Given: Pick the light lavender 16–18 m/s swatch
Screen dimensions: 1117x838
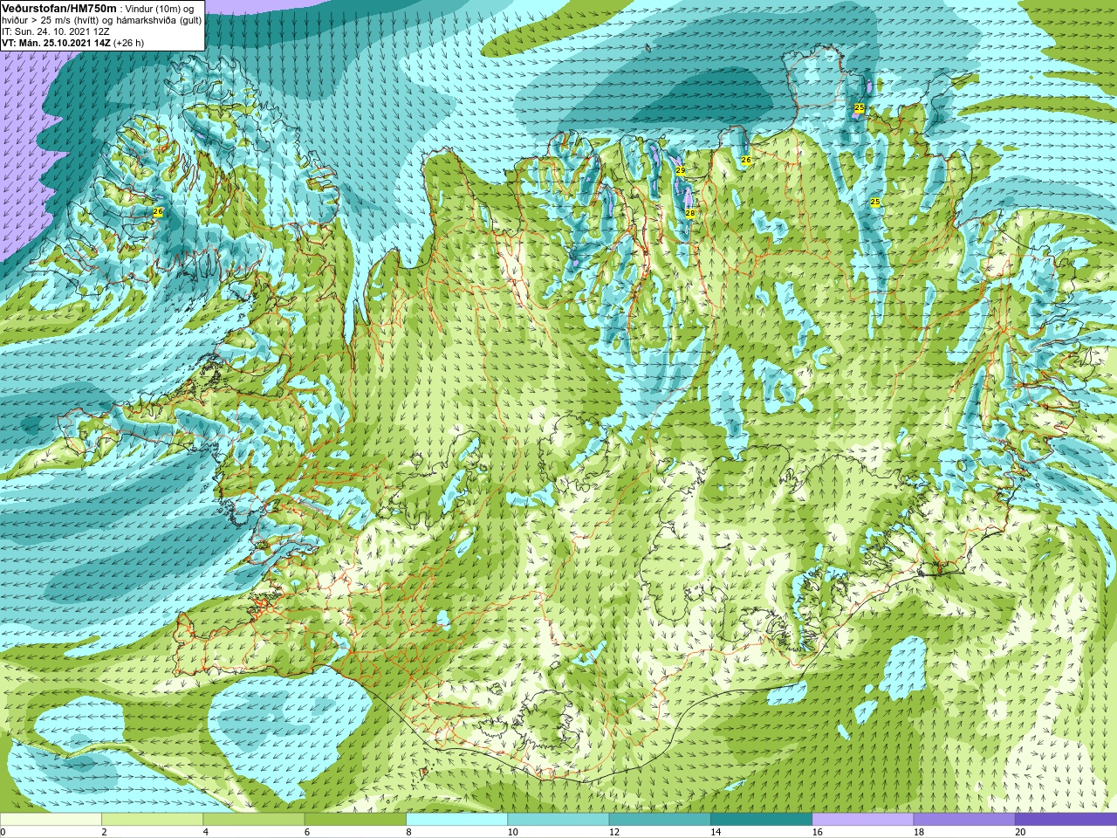Looking at the screenshot, I should [863, 820].
